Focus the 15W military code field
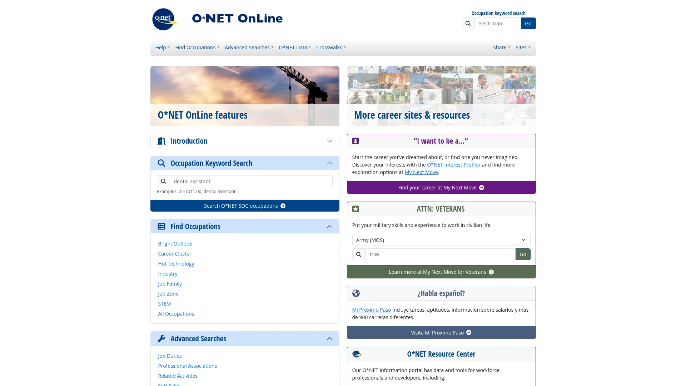Viewport: 686px width, 386px height. tap(440, 254)
